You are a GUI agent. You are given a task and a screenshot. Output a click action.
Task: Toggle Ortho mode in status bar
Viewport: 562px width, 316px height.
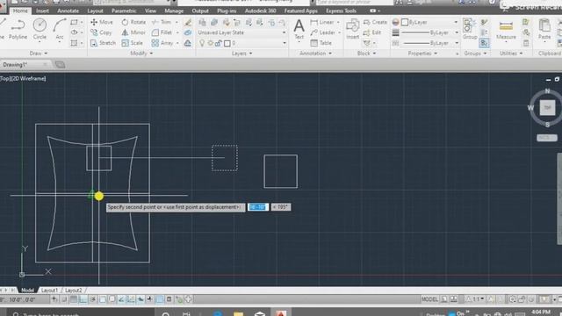point(83,299)
